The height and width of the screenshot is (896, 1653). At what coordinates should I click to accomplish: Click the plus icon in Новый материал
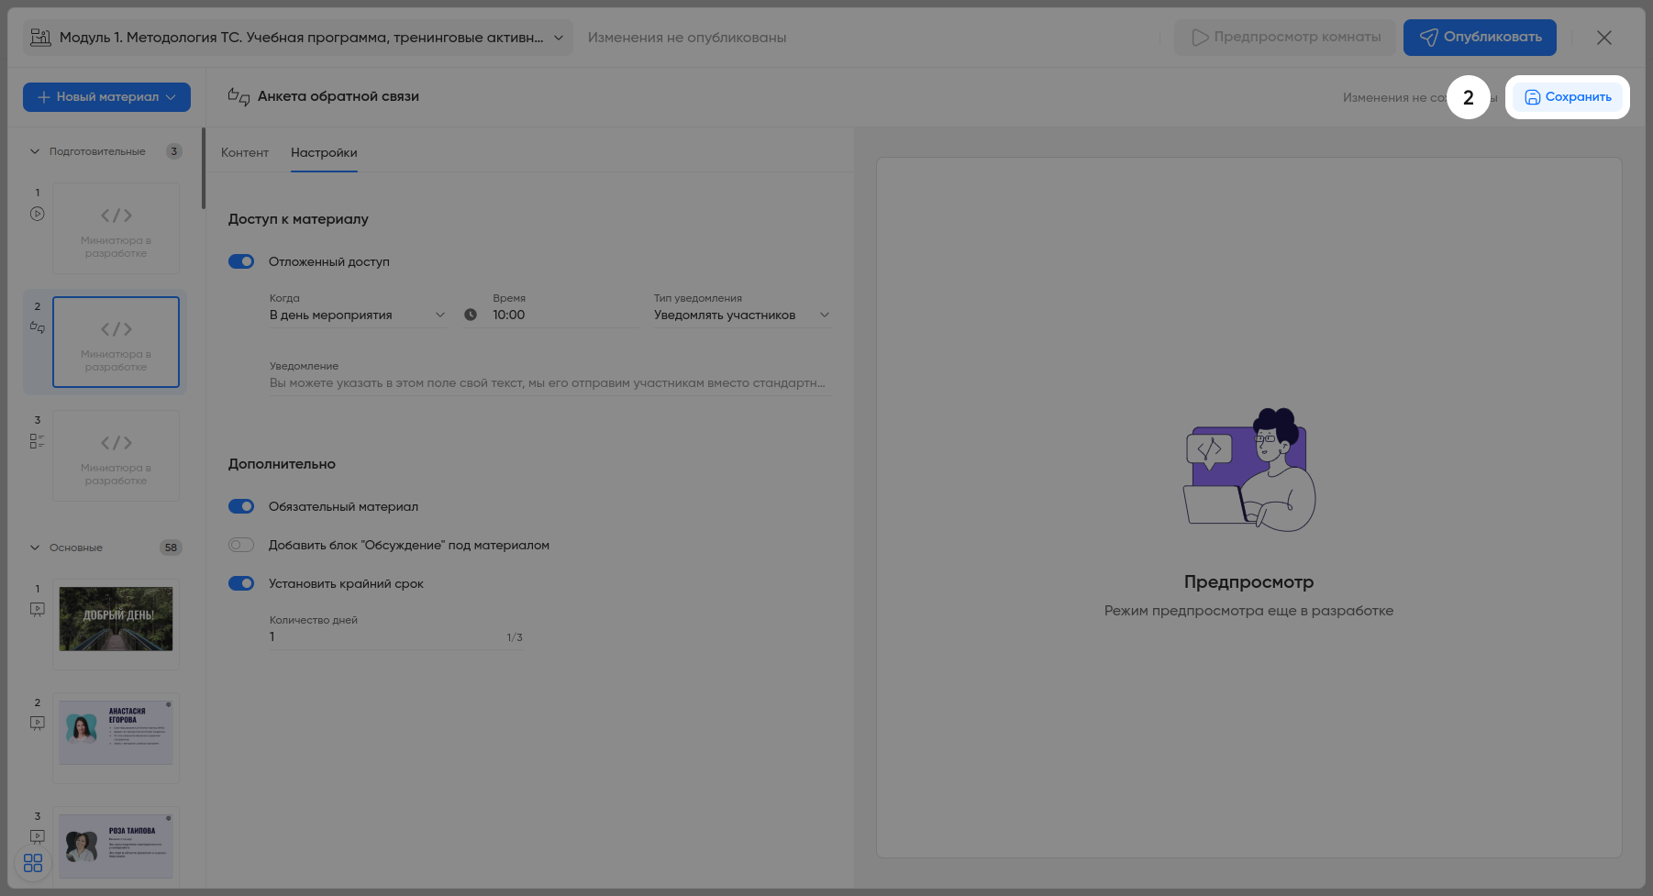44,97
